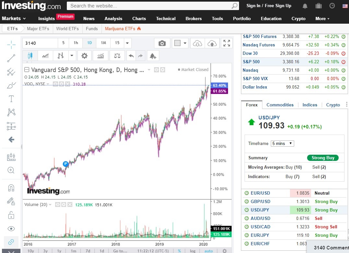Set the chart range to 1y

[x=59, y=251]
